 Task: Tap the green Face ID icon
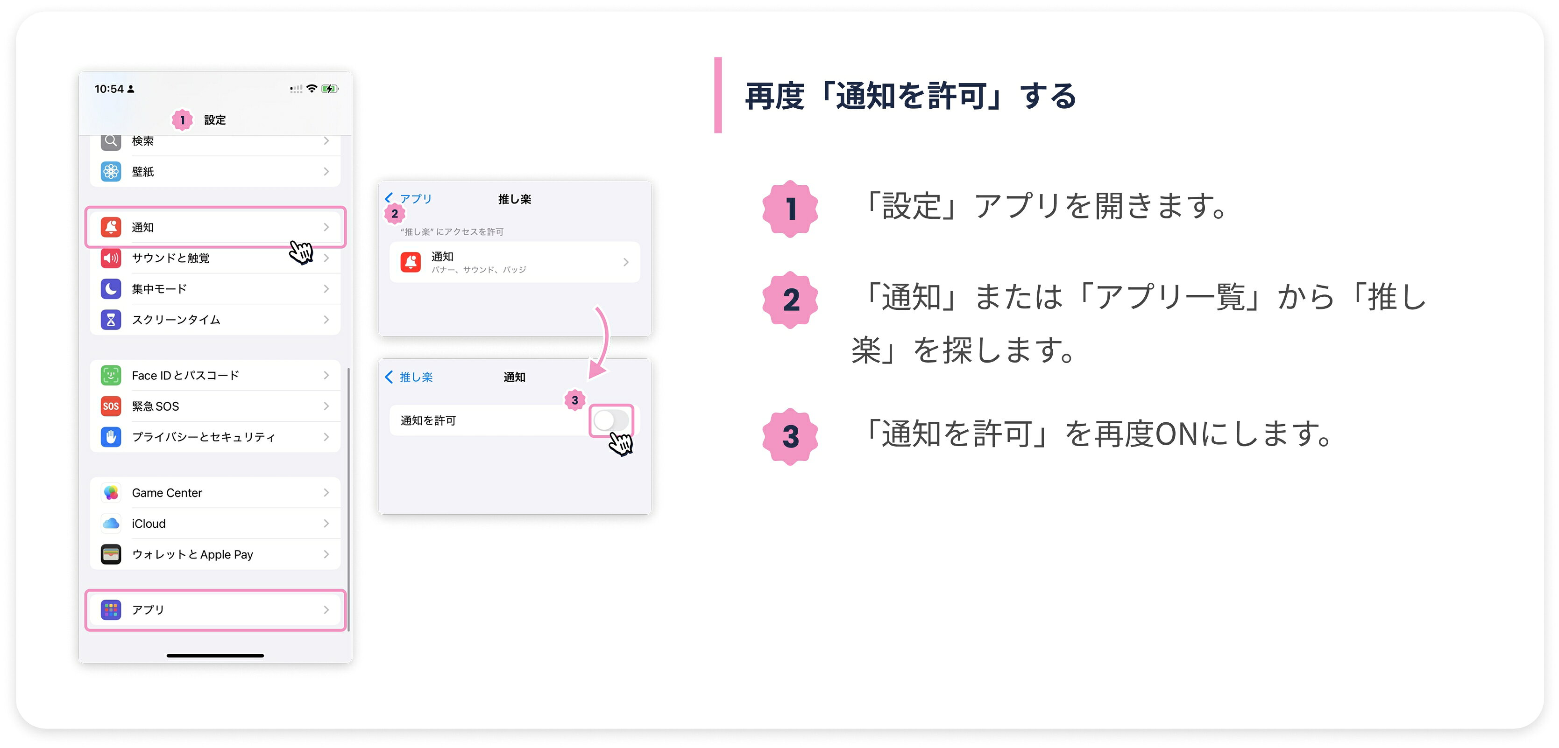111,375
